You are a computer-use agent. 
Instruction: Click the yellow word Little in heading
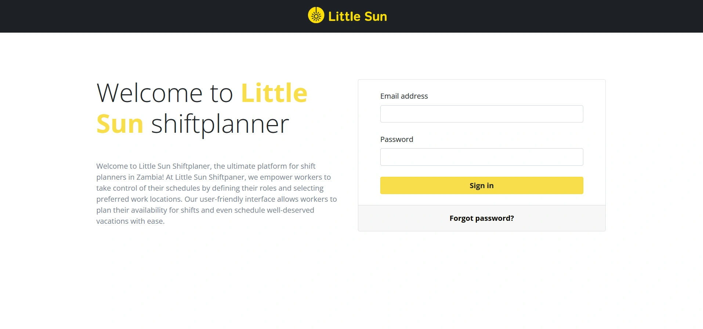274,93
